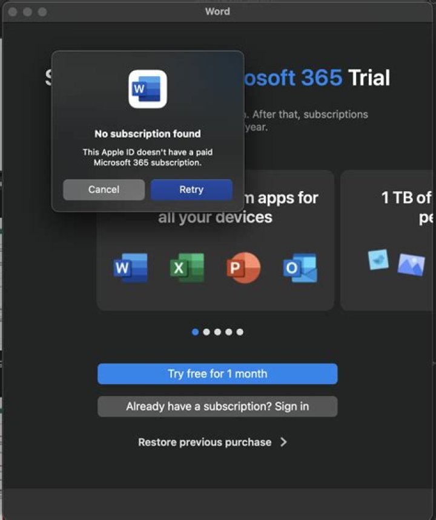Click the blue bird photo icon in the 1 TB card
The height and width of the screenshot is (520, 436).
(378, 259)
